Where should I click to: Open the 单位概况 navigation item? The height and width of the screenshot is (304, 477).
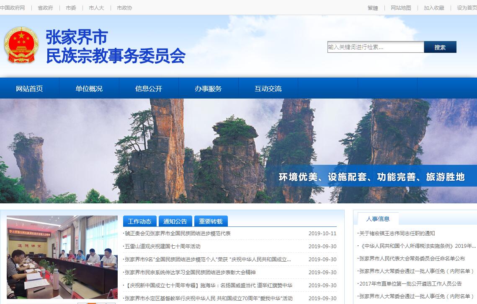pyautogui.click(x=89, y=88)
